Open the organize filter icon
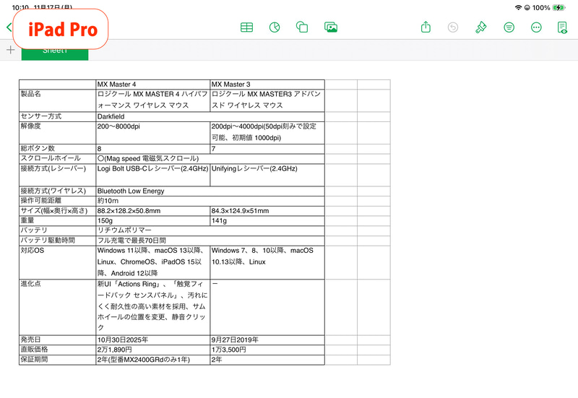The width and height of the screenshot is (578, 398). 509,27
